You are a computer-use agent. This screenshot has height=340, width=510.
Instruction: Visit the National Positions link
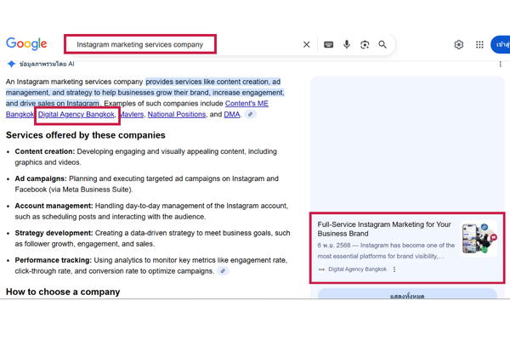pos(176,114)
